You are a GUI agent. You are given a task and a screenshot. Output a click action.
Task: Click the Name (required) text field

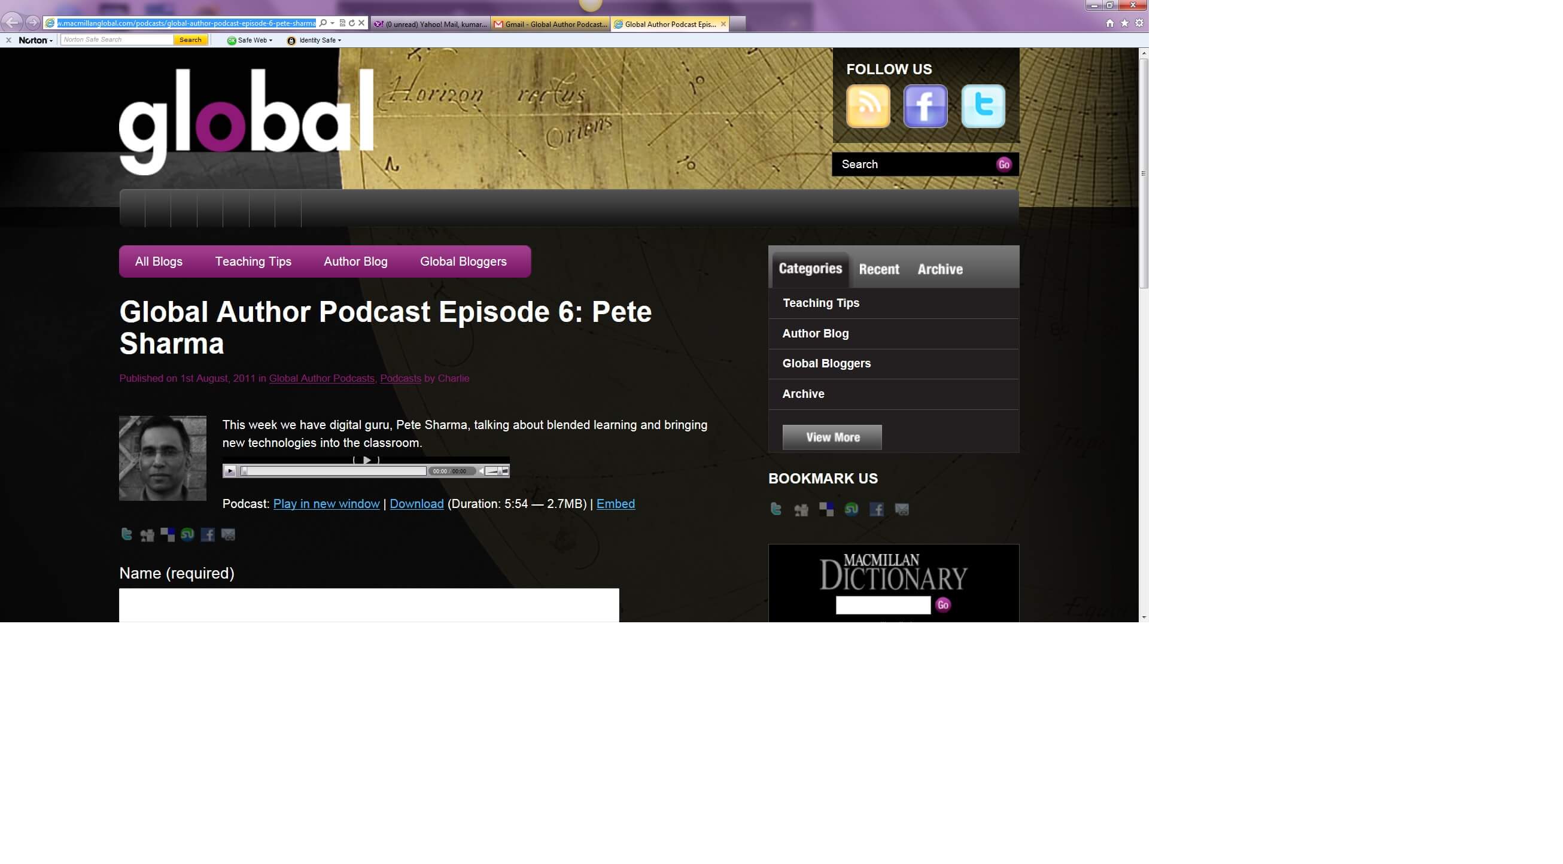pyautogui.click(x=369, y=604)
